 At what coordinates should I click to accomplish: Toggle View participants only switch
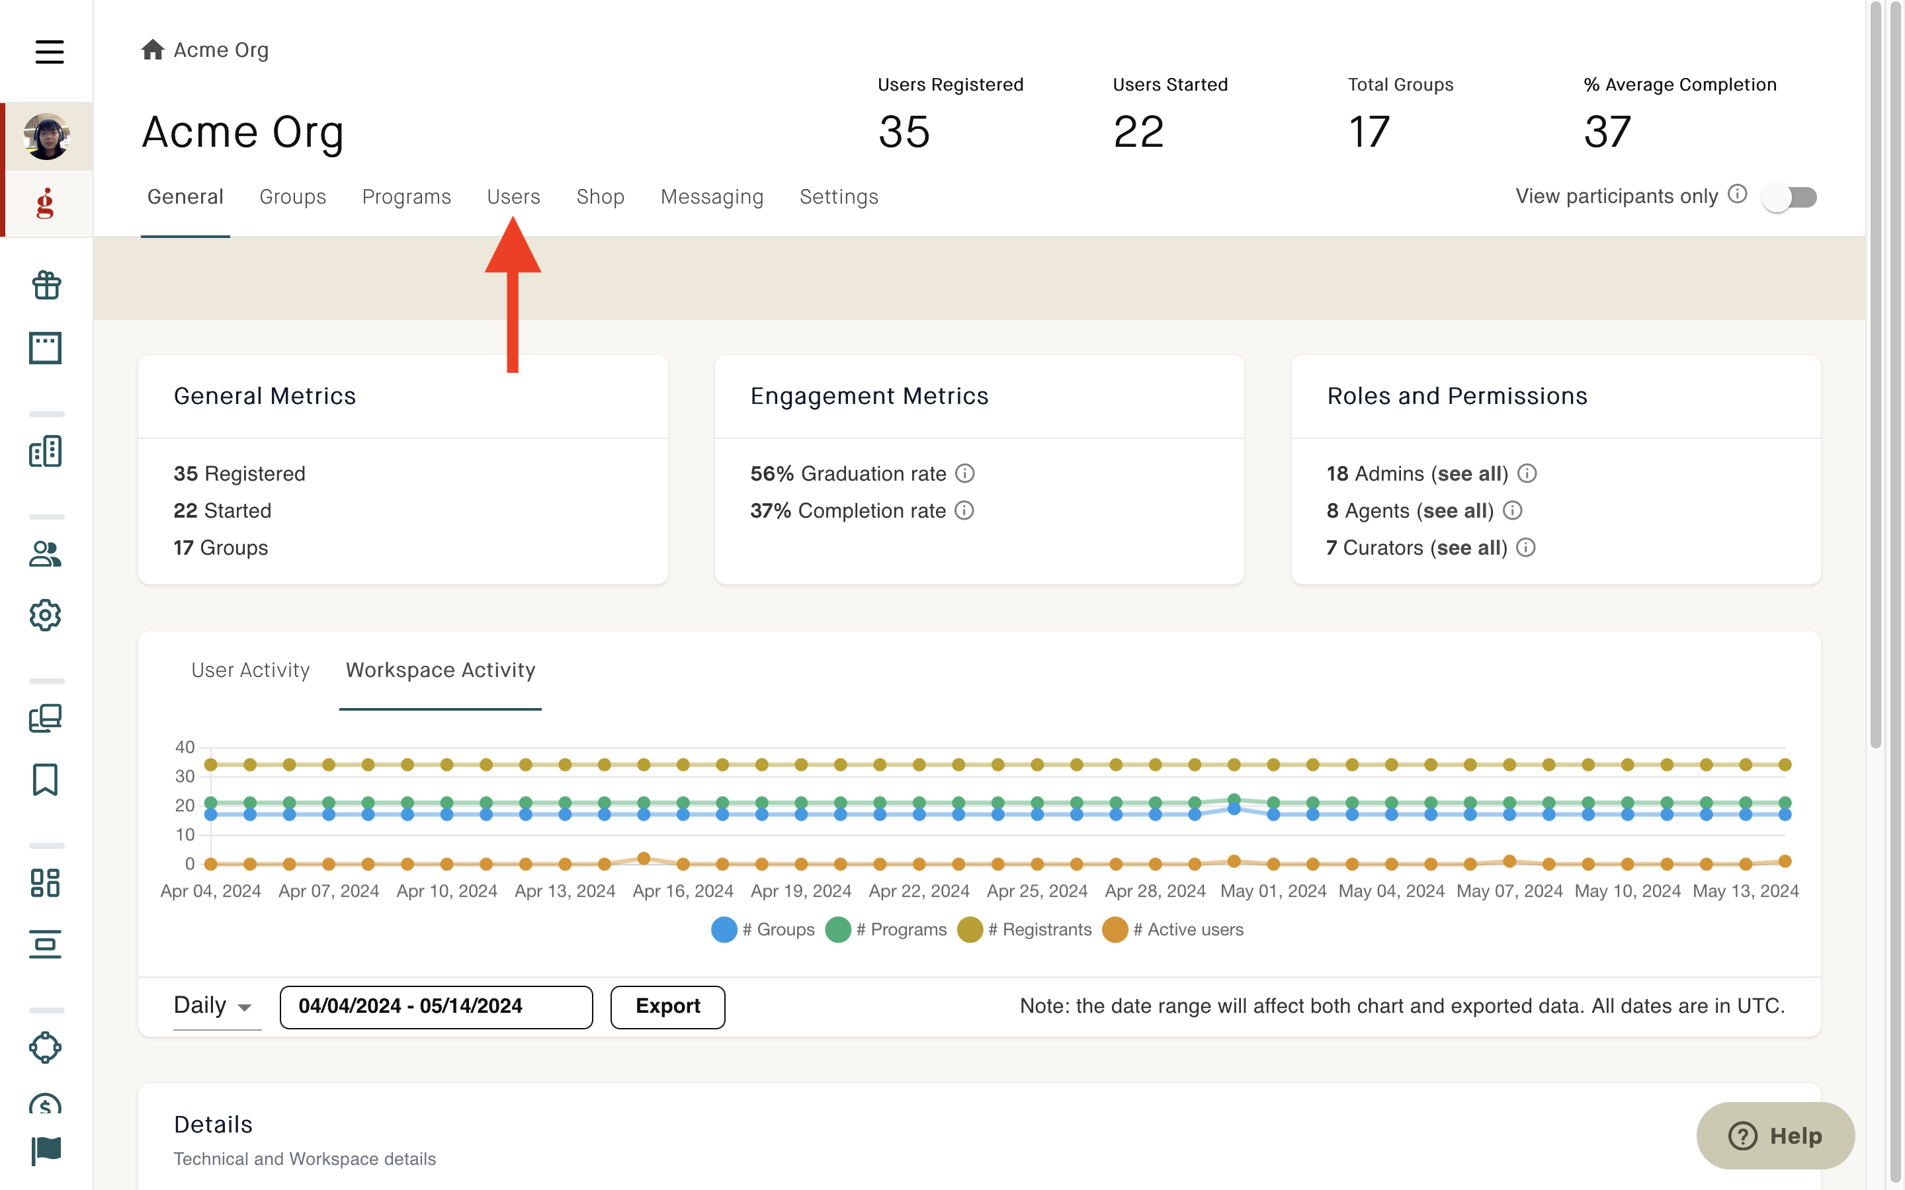coord(1789,197)
